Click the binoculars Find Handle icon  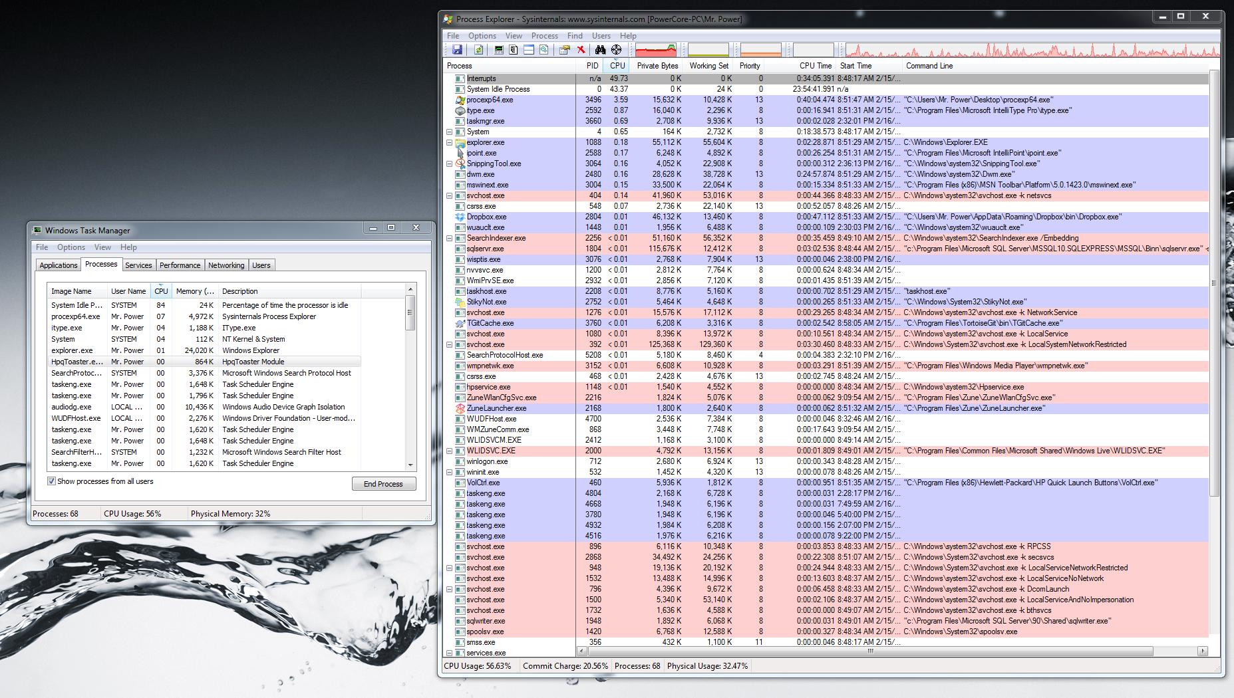[601, 49]
